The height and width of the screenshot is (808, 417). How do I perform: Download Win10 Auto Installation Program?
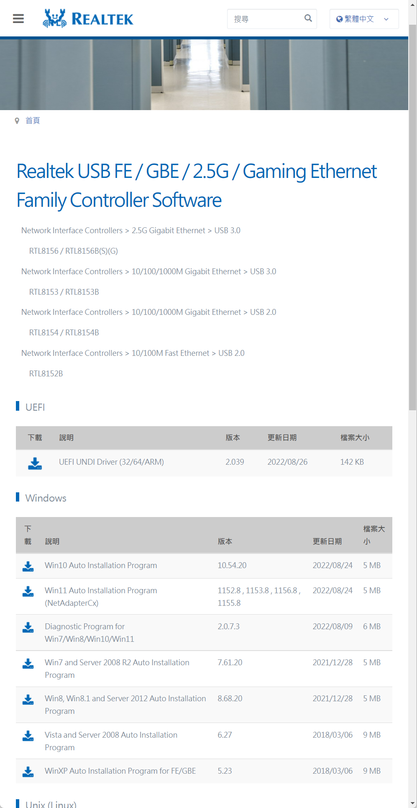click(x=28, y=566)
